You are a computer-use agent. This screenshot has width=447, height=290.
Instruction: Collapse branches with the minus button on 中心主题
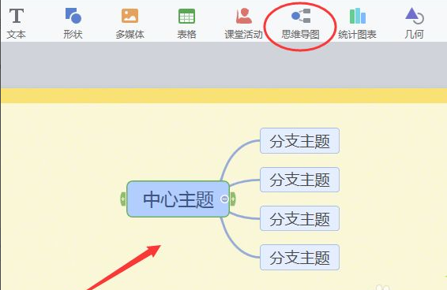point(224,199)
